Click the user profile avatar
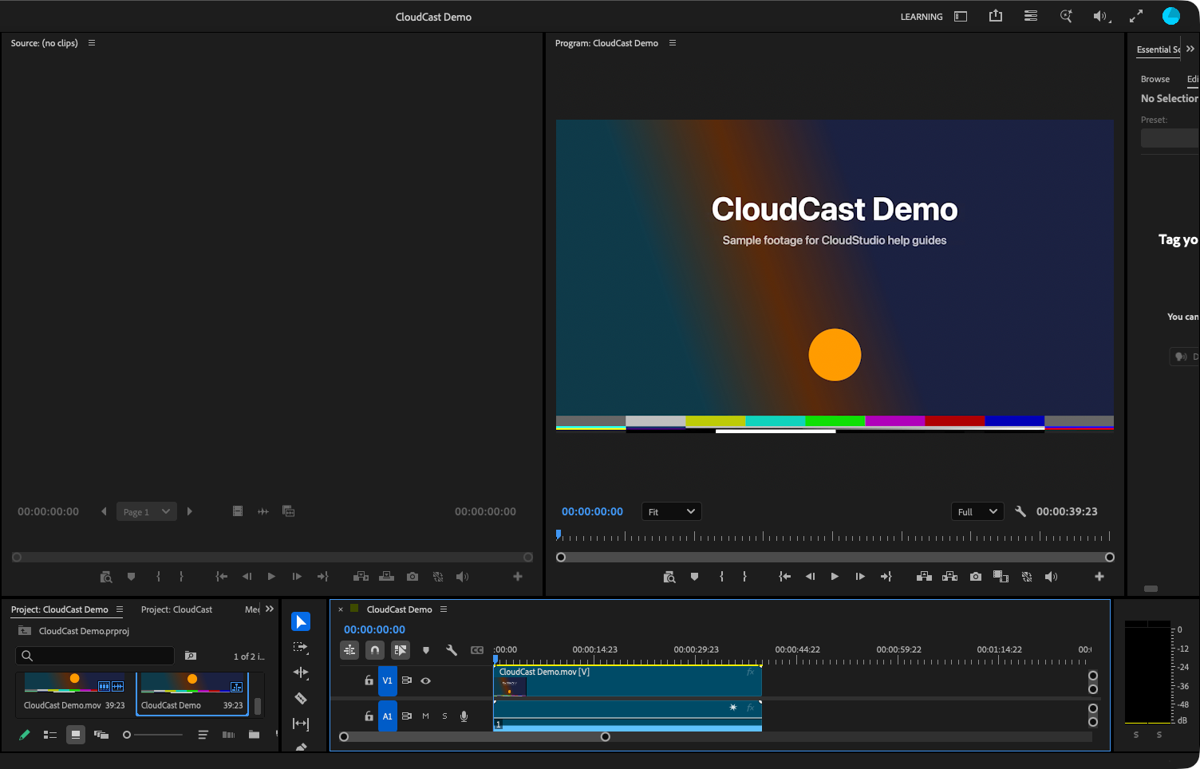1200x769 pixels. 1171,16
